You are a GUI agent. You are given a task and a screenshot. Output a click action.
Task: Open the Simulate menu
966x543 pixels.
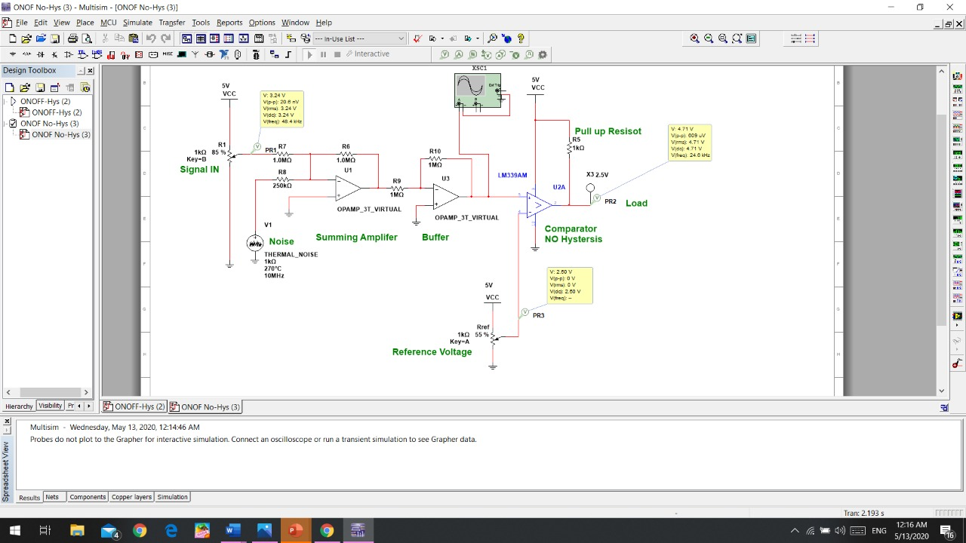[x=137, y=23]
